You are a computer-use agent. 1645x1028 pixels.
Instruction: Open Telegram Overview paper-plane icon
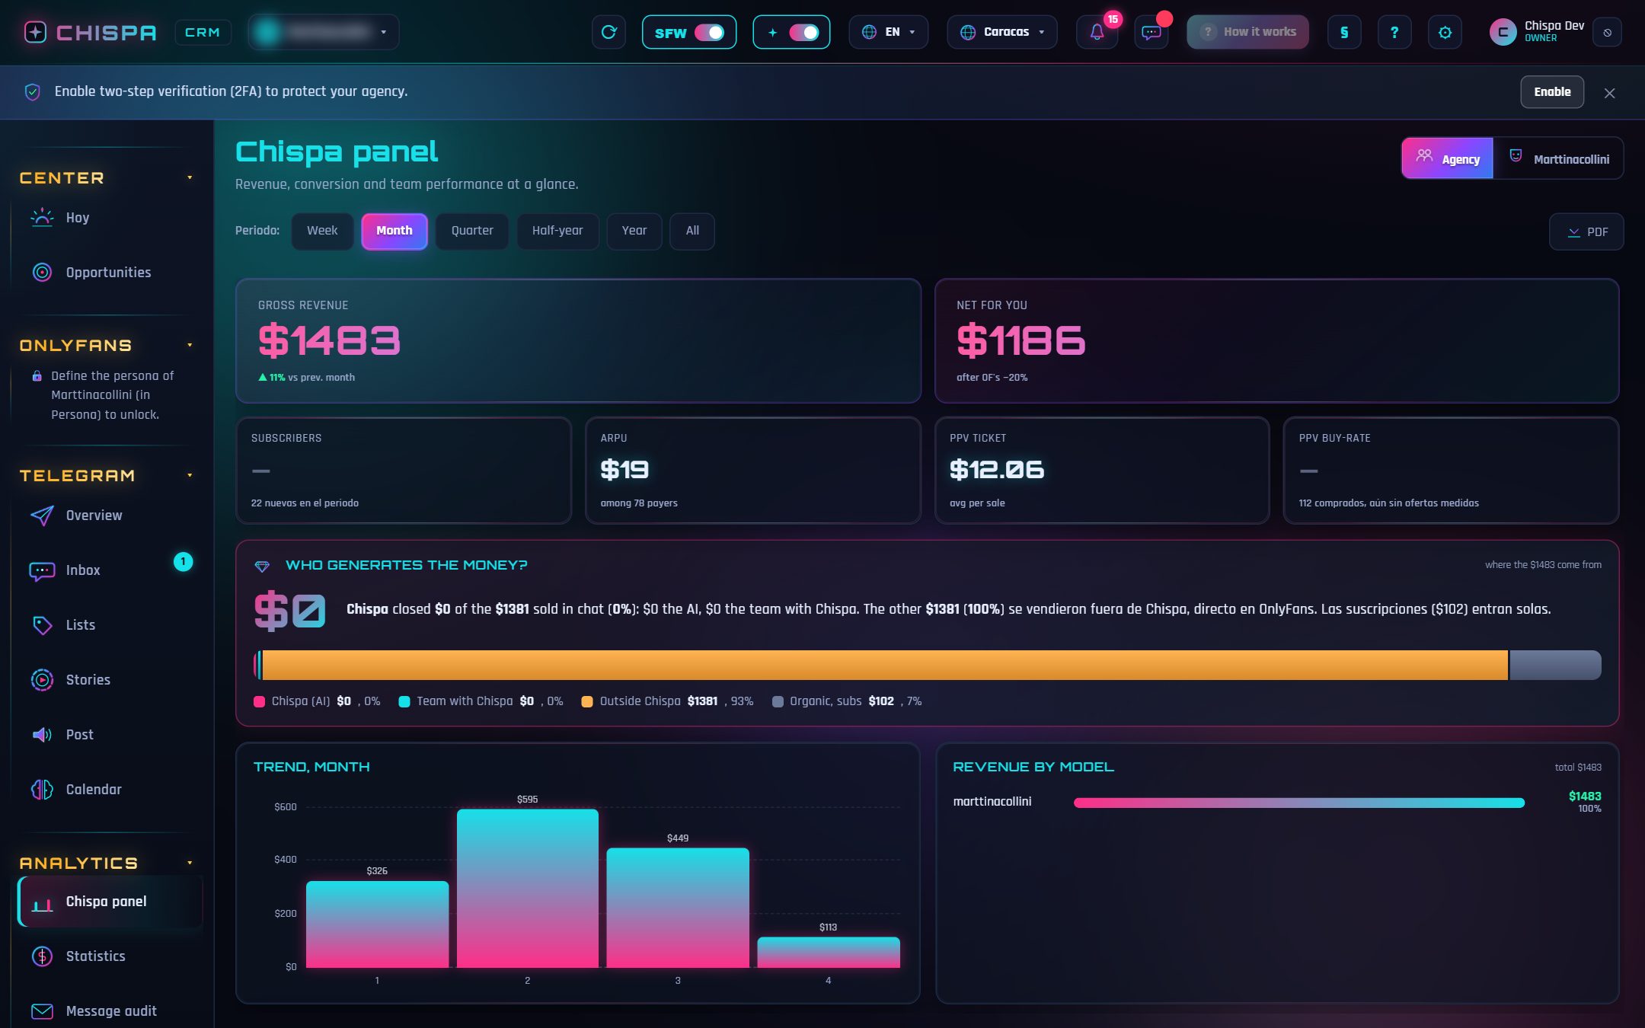42,516
